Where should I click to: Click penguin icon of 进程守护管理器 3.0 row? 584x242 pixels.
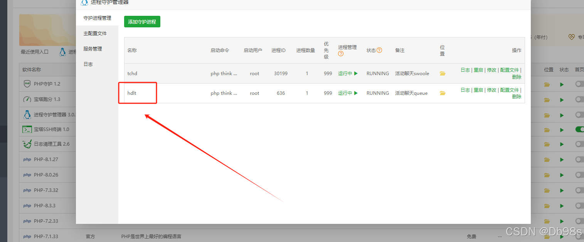click(x=27, y=114)
